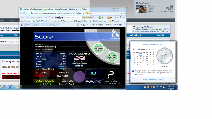Click the Try This Level Again button
Screen dimensions: 212x119
point(112,57)
